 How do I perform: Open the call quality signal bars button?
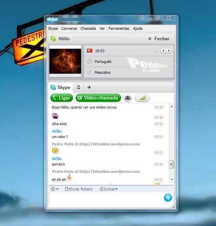coord(142,98)
